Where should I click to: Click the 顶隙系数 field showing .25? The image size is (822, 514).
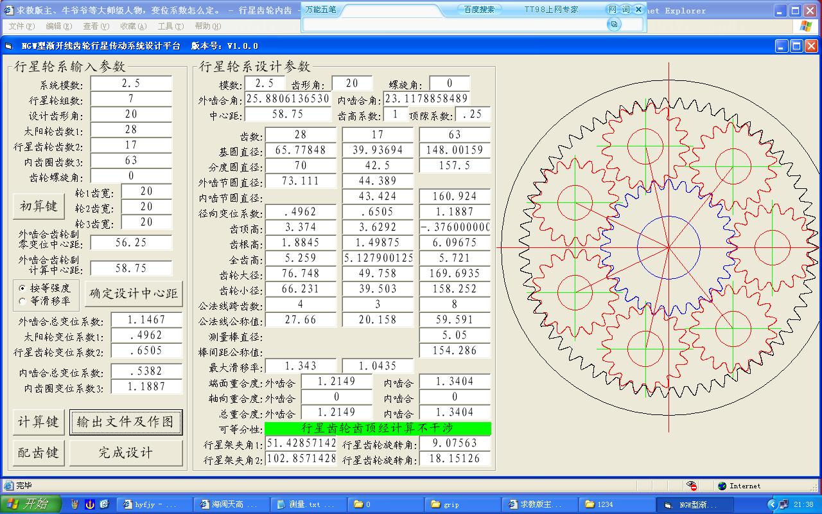coord(473,114)
